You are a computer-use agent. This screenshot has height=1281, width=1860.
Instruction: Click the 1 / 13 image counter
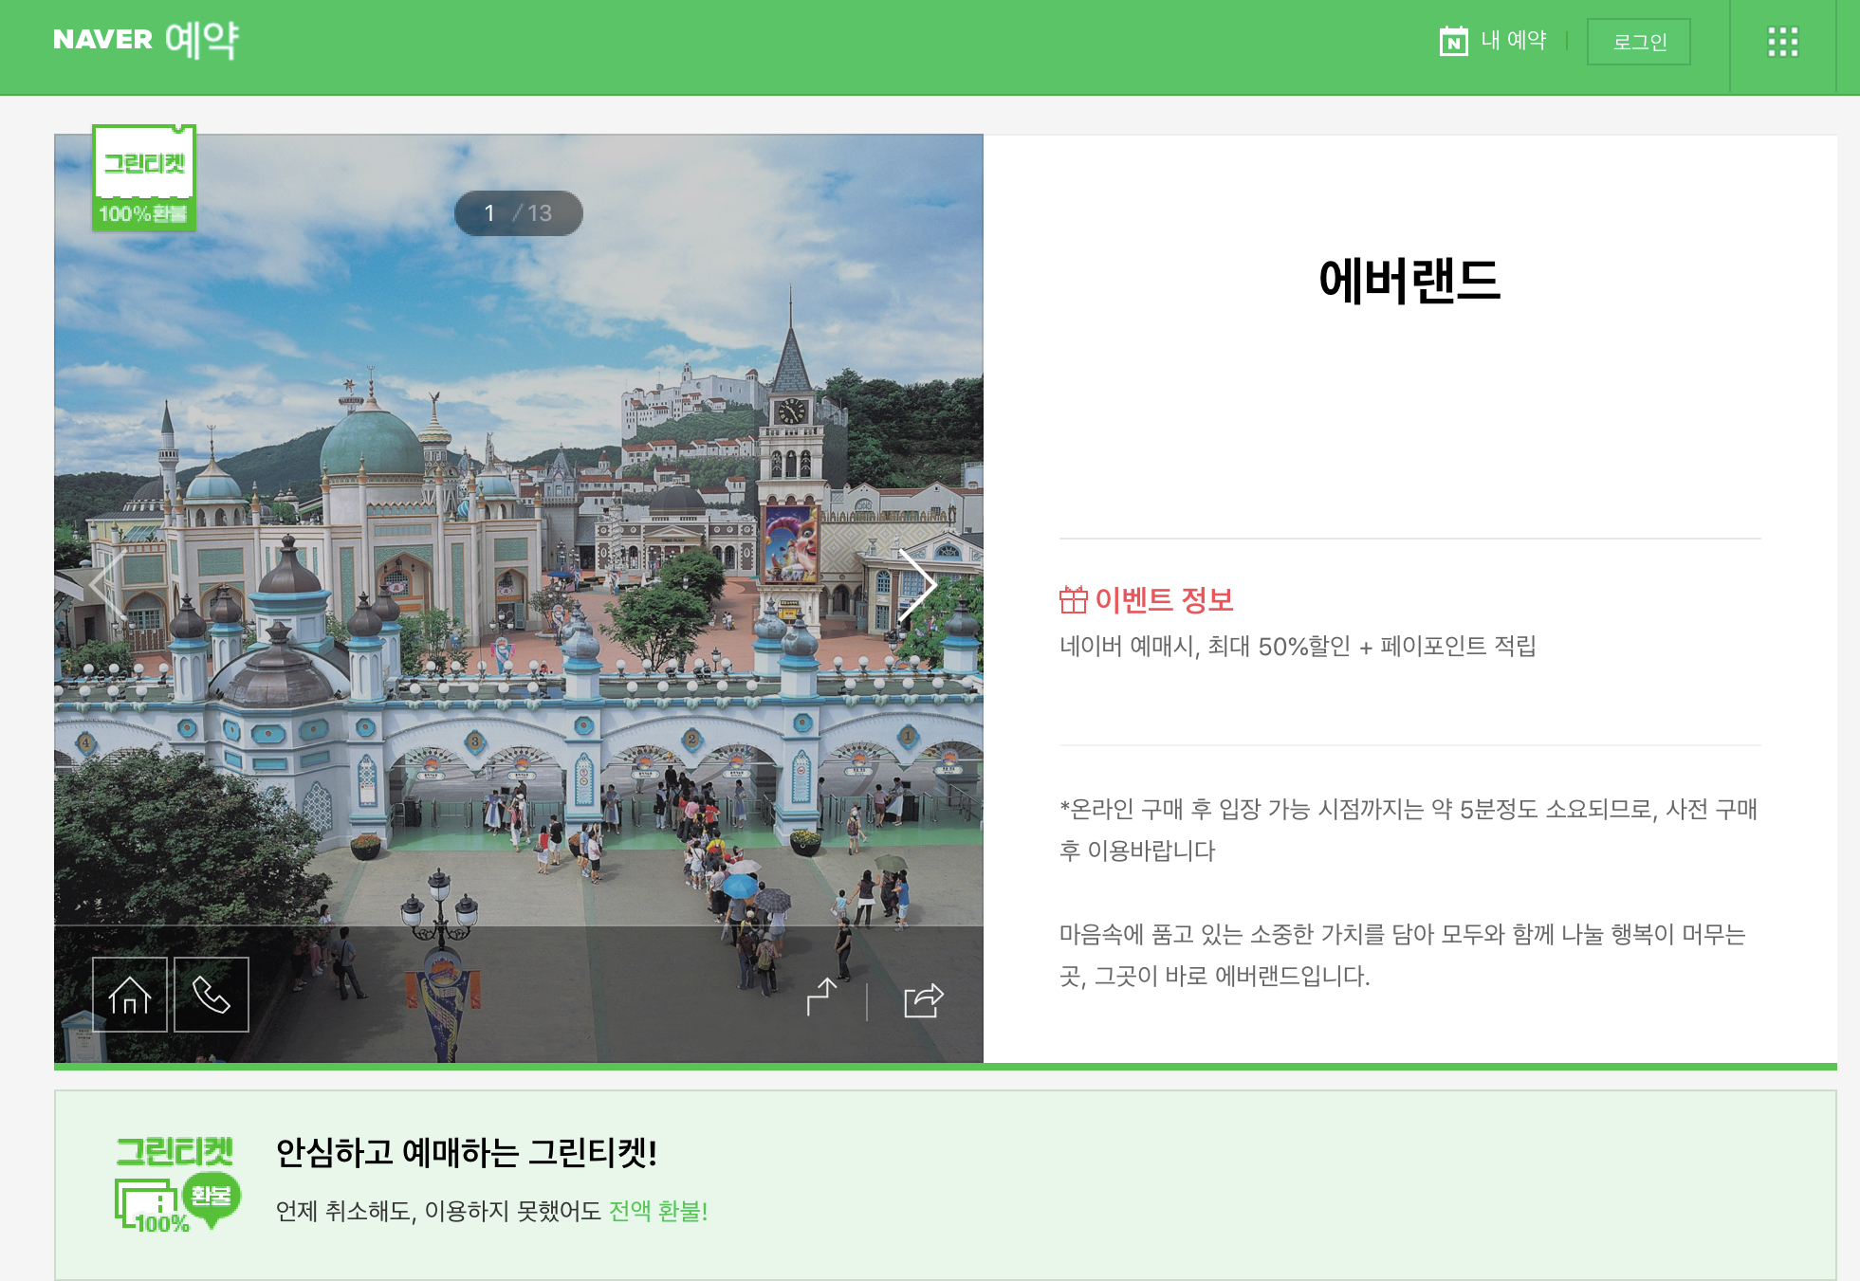[x=518, y=213]
